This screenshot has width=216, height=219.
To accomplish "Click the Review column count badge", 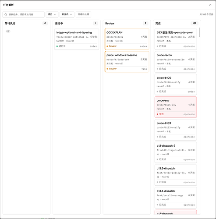I will 145,23.
